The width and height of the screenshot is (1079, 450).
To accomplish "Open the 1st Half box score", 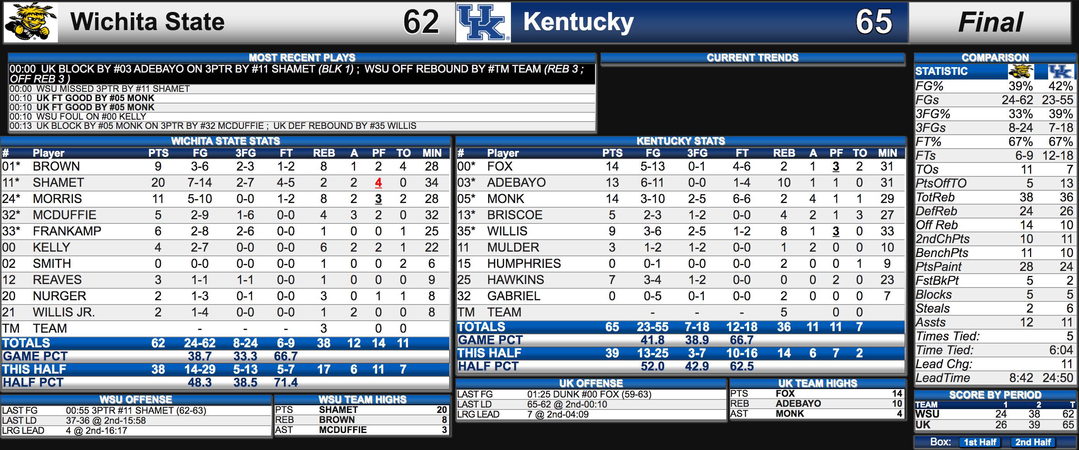I will pos(980,442).
